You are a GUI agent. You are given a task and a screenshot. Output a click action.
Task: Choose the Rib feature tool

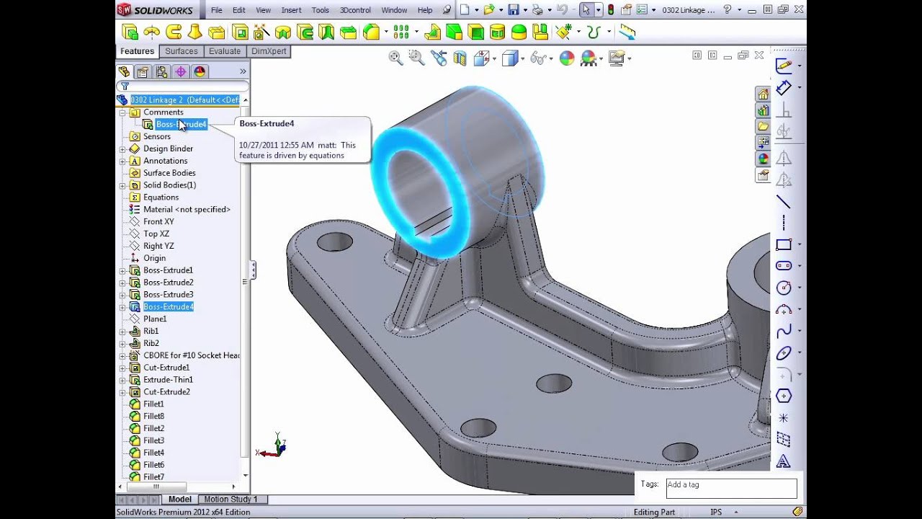click(432, 32)
